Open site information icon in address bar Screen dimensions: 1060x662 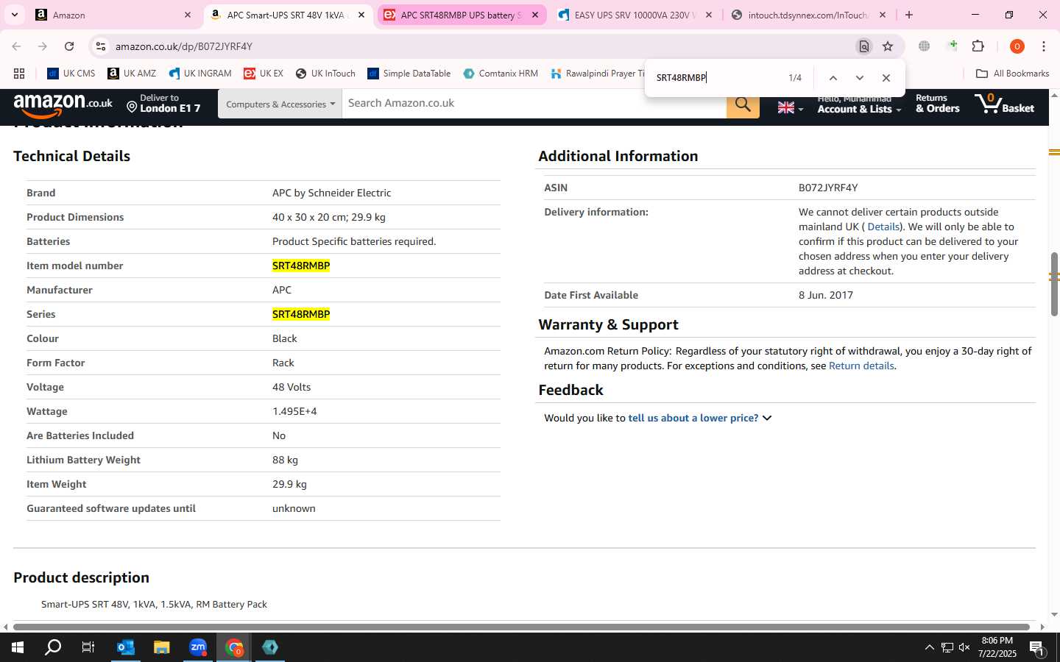point(101,46)
